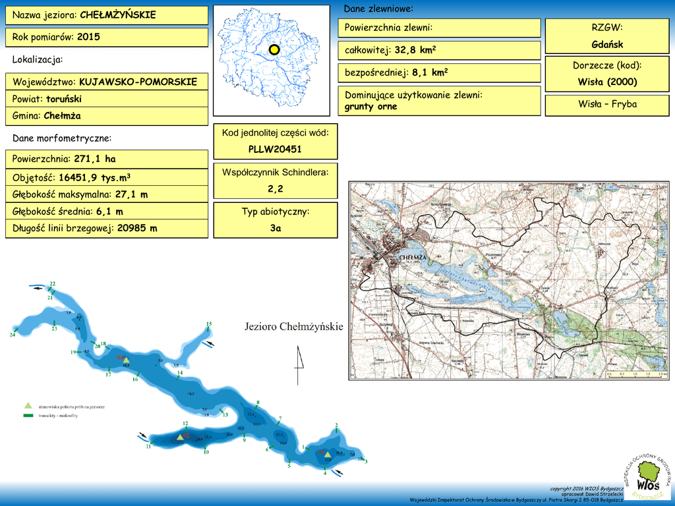Open the topographic catchment map of Chełmża
The height and width of the screenshot is (506, 675).
click(509, 281)
